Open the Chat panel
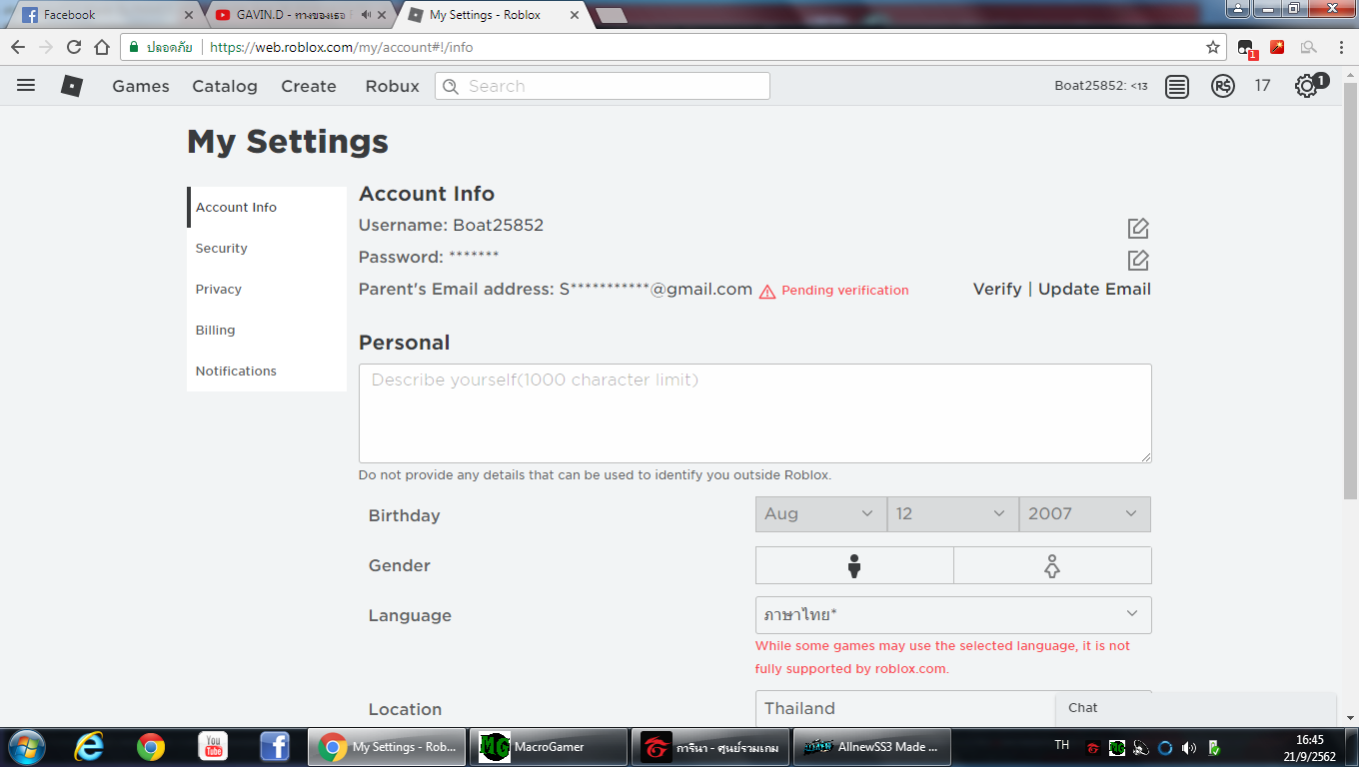Image resolution: width=1359 pixels, height=767 pixels. click(1196, 708)
